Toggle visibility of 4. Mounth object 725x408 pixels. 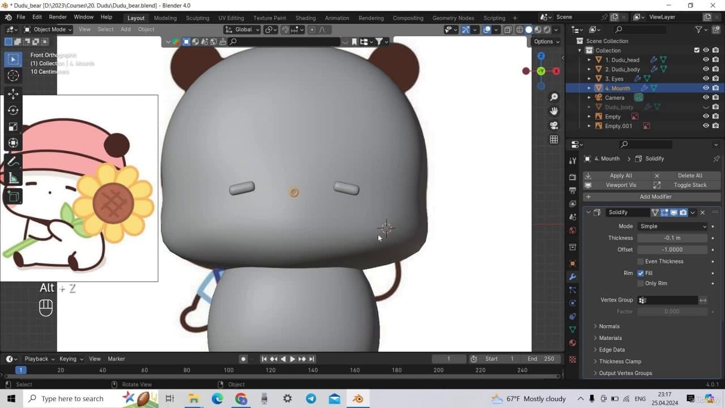(706, 88)
